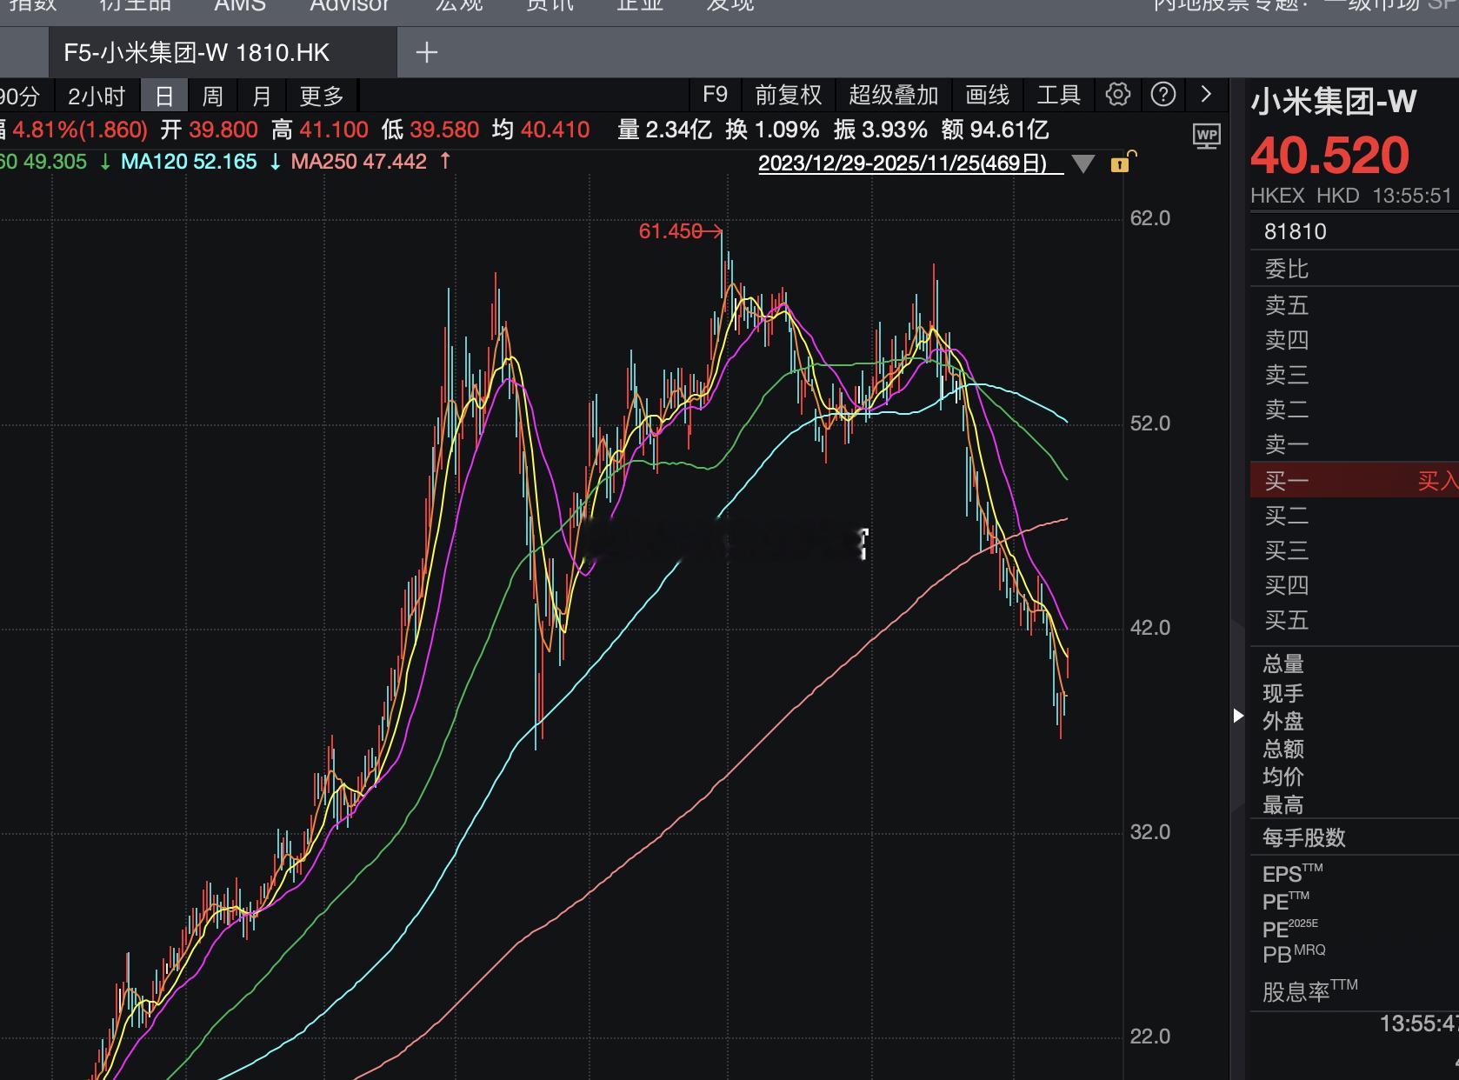Click the 高 41.100 high price value
Image resolution: width=1459 pixels, height=1080 pixels.
[320, 130]
